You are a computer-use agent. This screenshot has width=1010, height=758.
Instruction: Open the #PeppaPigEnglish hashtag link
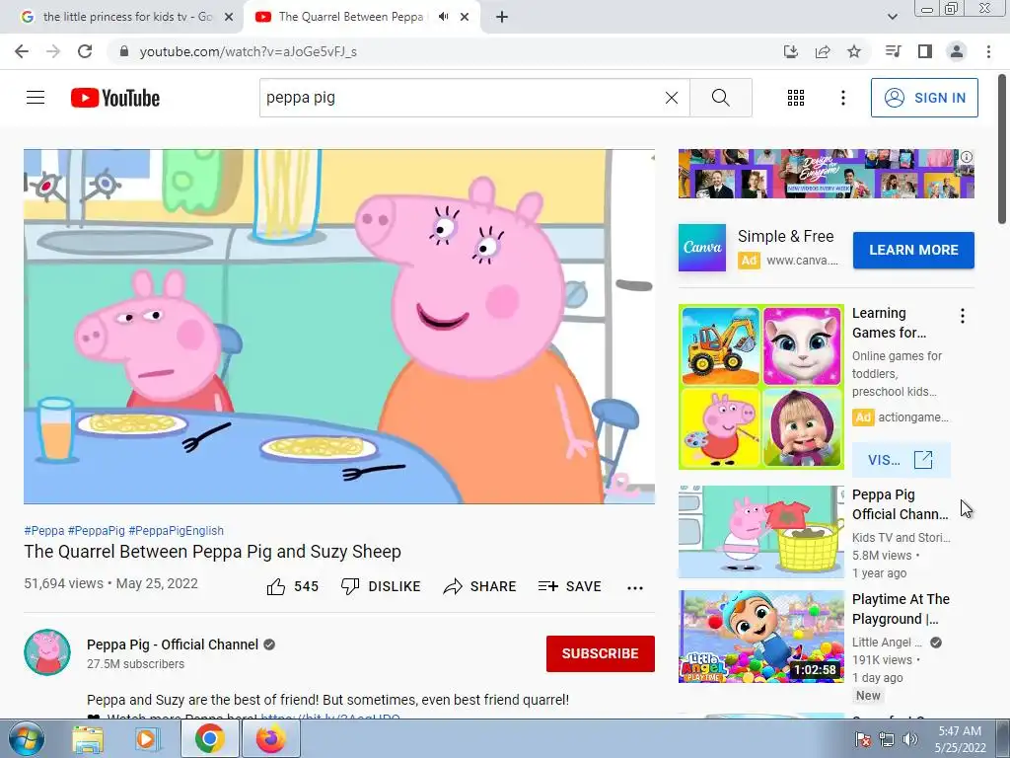pyautogui.click(x=176, y=530)
